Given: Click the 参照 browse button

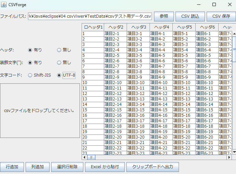Looking at the screenshot, I should 164,16.
